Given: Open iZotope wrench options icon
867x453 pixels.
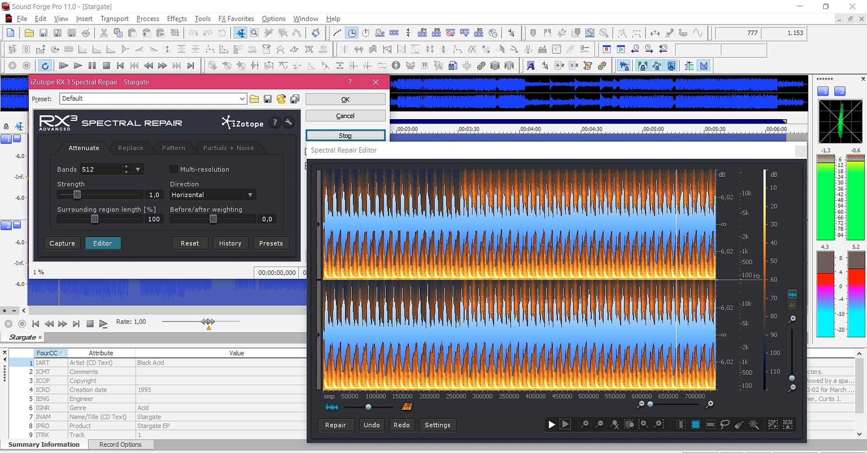Looking at the screenshot, I should (289, 122).
